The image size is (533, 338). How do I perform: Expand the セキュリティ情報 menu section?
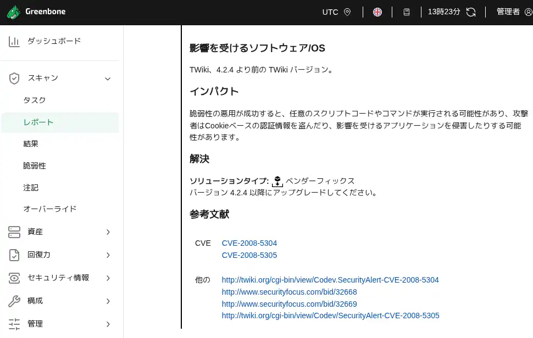[108, 278]
